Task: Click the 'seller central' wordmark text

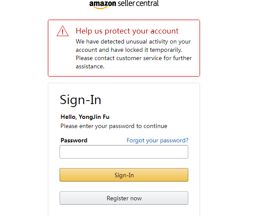Action: 138,3
